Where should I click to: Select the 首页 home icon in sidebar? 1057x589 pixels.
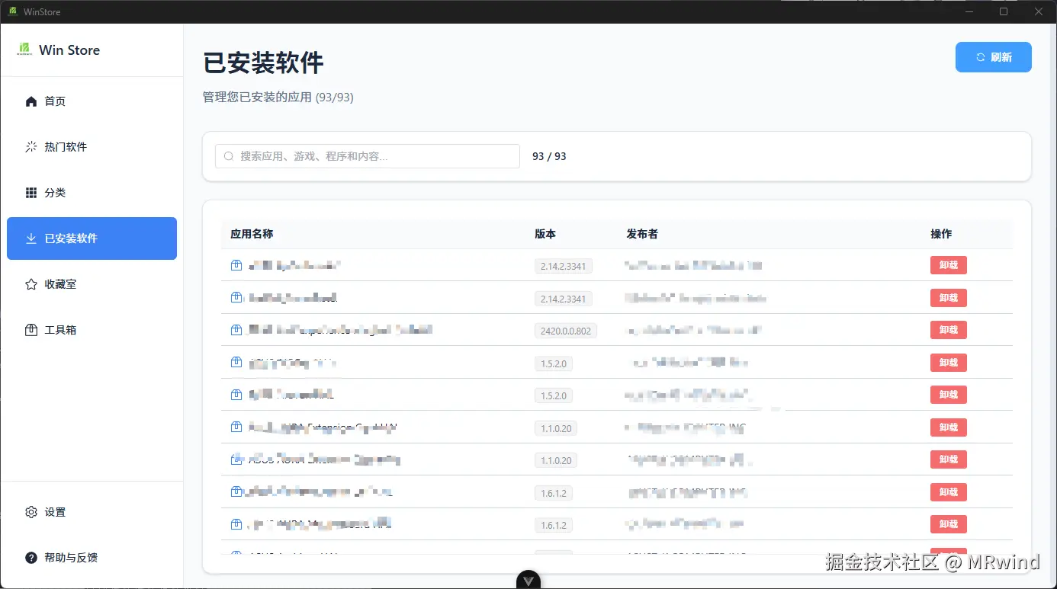pos(31,101)
